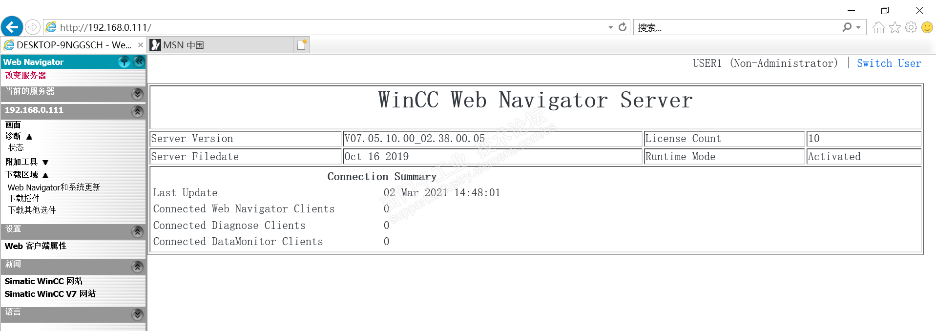Click the smiley feedback icon

pos(927,27)
